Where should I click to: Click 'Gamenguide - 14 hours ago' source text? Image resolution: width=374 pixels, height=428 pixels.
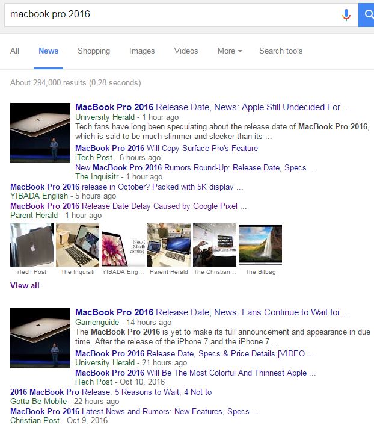coord(123,323)
